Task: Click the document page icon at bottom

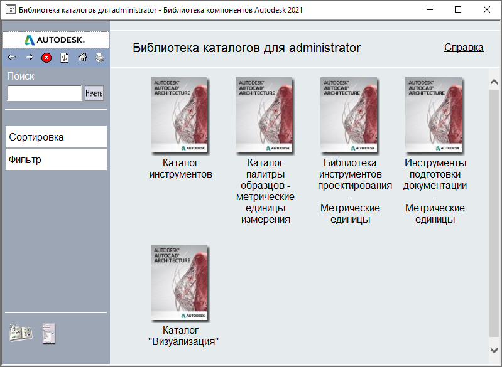Action: (x=48, y=333)
